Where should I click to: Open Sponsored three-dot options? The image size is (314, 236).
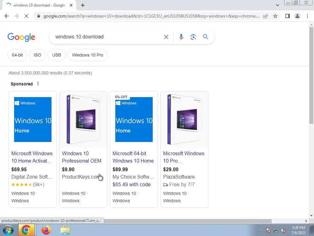(38, 84)
